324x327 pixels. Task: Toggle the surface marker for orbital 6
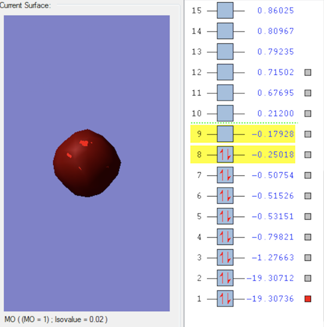(x=308, y=196)
